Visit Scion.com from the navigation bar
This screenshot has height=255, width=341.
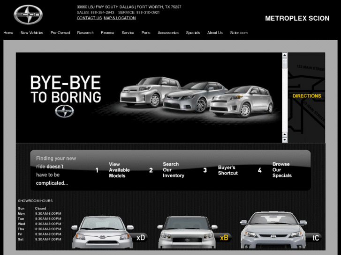(239, 33)
